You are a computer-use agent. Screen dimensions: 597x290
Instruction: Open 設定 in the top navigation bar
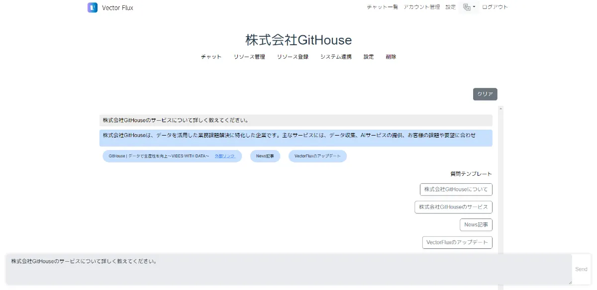450,7
